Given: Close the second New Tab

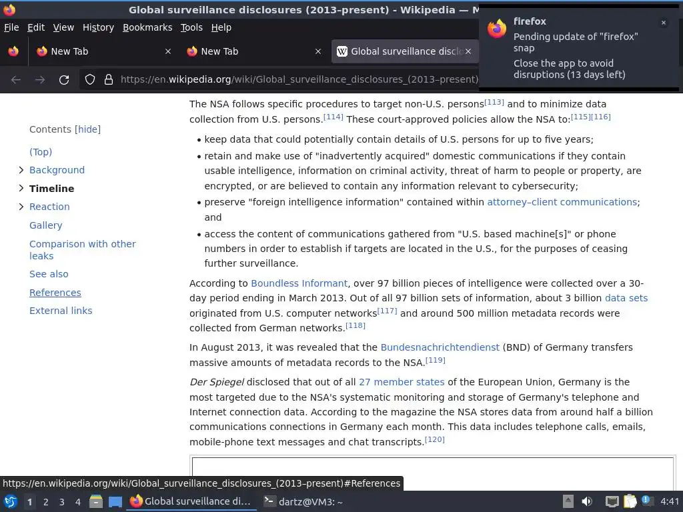Looking at the screenshot, I should click(x=318, y=51).
